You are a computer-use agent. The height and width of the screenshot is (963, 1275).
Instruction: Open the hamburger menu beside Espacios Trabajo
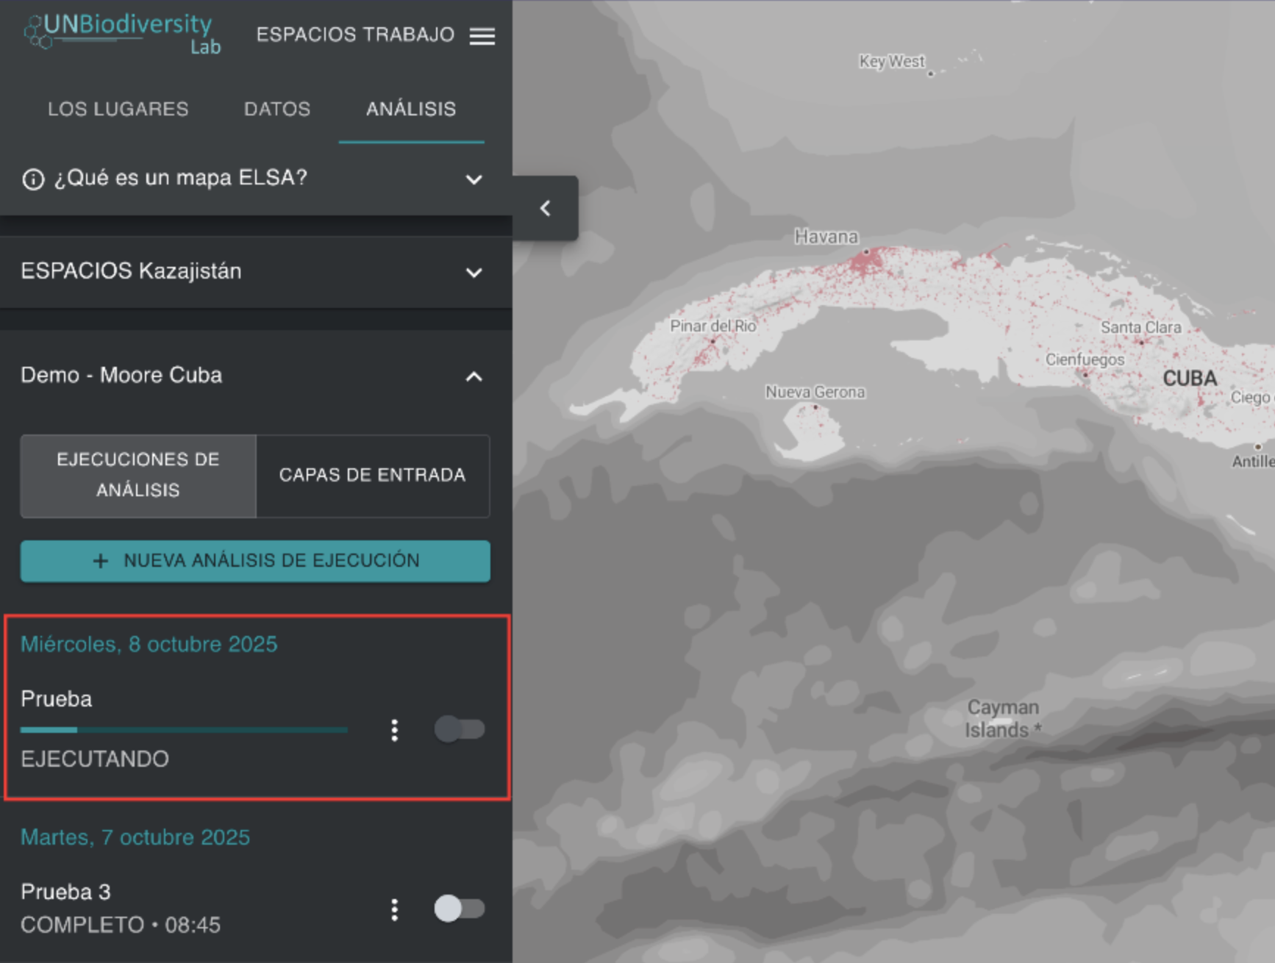pos(482,36)
